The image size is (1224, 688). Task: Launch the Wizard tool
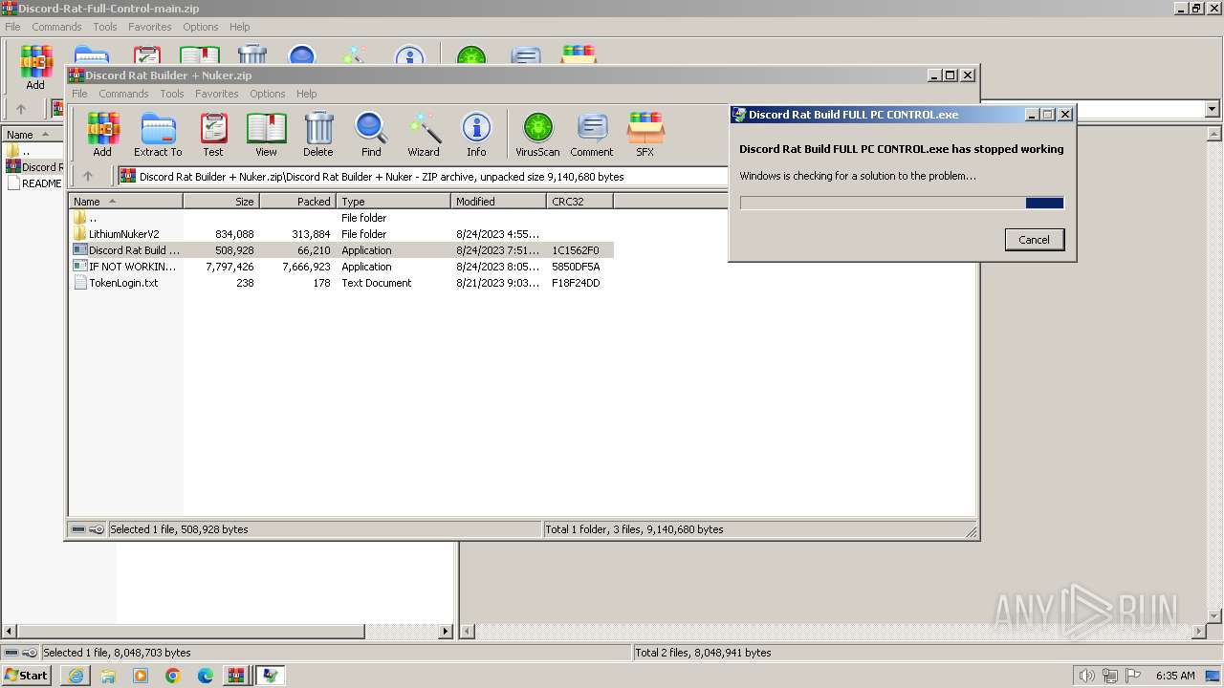click(424, 134)
